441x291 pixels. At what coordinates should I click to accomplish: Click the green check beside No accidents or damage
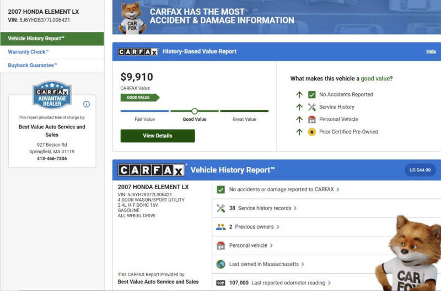pos(221,190)
